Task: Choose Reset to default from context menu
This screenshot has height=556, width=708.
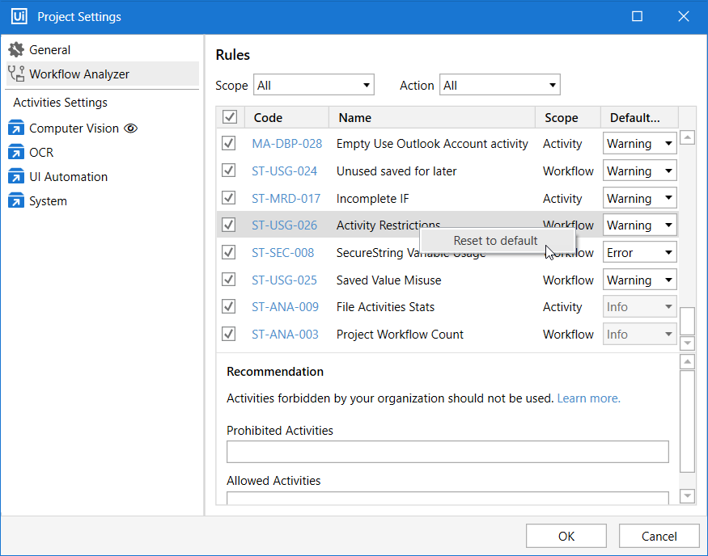Action: [x=495, y=241]
